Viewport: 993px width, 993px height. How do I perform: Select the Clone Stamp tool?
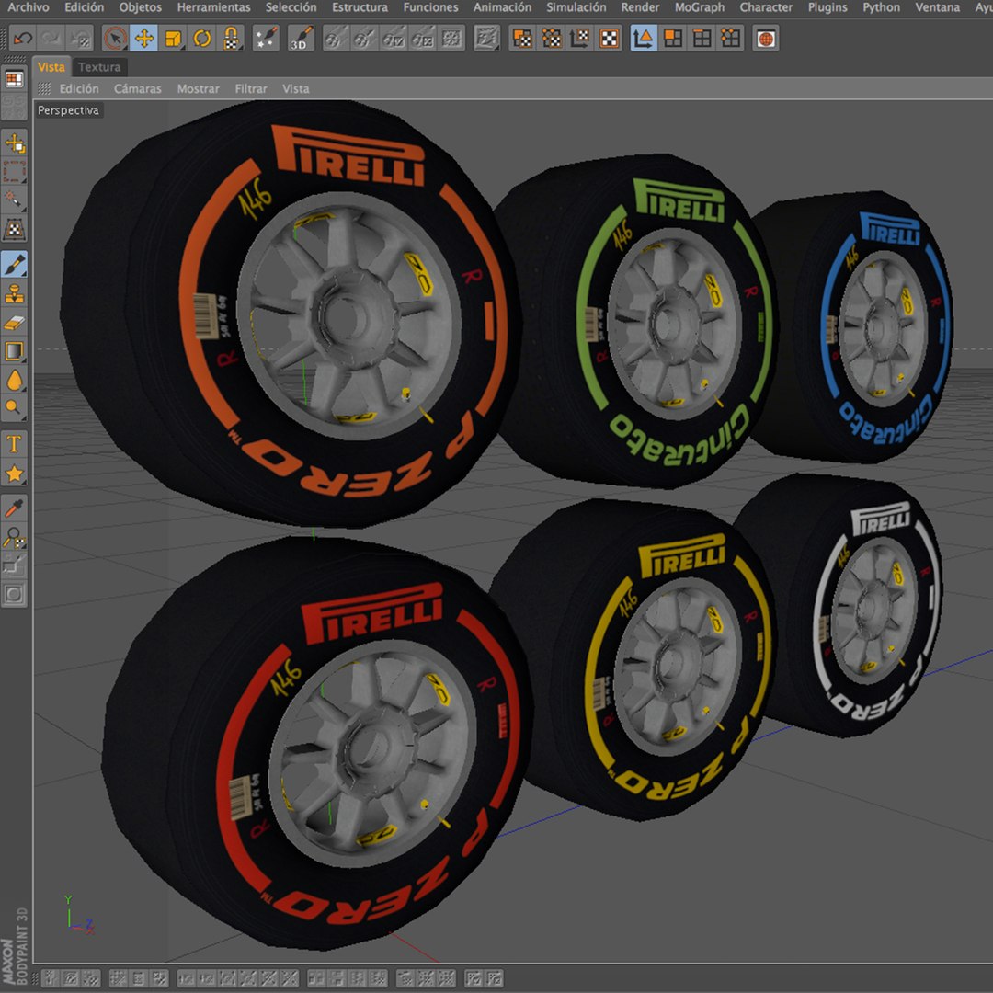pyautogui.click(x=14, y=293)
